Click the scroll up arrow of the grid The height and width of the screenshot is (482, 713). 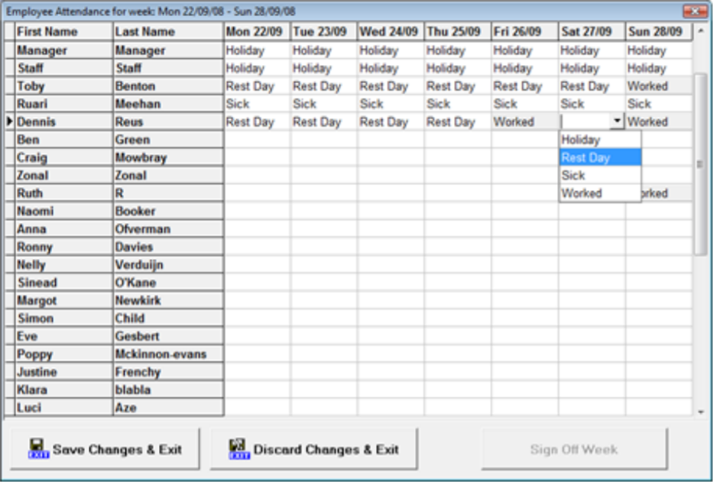click(x=701, y=32)
